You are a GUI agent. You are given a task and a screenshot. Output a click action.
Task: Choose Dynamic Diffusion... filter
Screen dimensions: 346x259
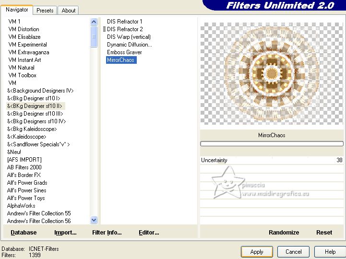(x=130, y=45)
